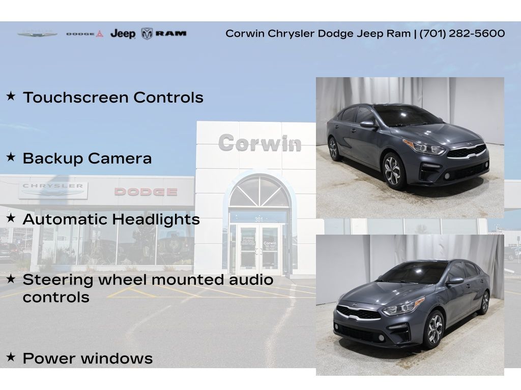
Task: Click the Chrysler sign on the storefront
Action: (x=53, y=190)
